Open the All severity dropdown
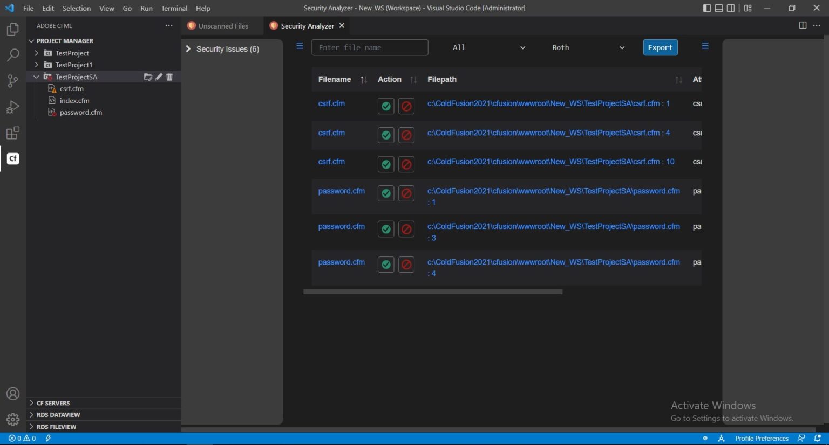 tap(488, 47)
